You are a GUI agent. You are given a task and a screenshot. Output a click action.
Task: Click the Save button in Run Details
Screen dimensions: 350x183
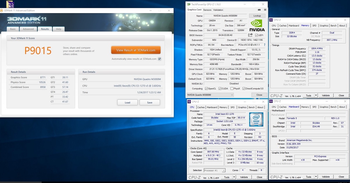150,103
